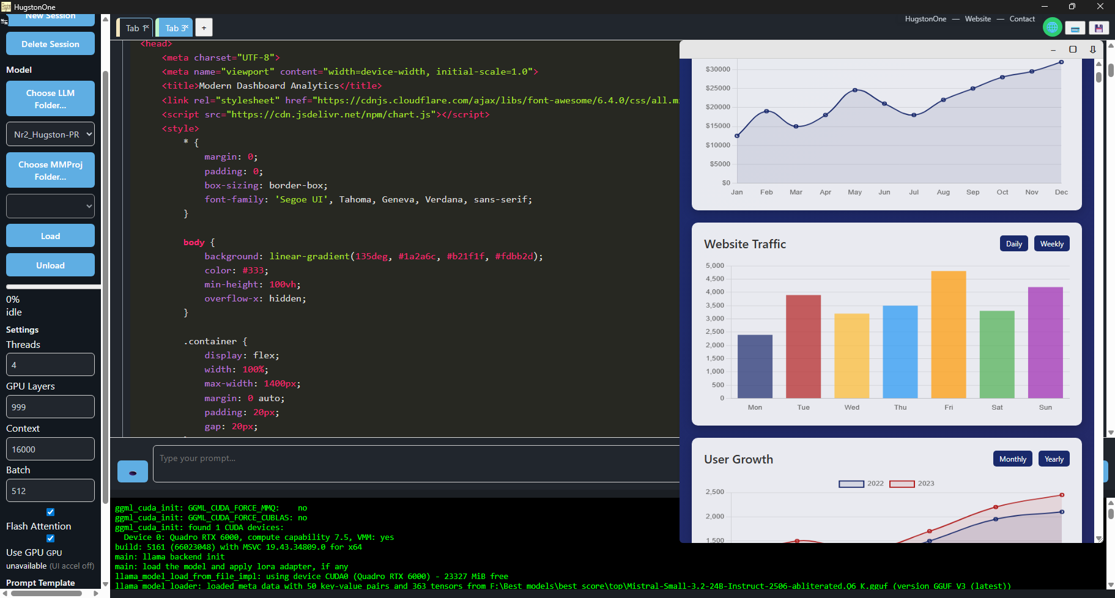Click the 'idle' status text

(x=14, y=312)
